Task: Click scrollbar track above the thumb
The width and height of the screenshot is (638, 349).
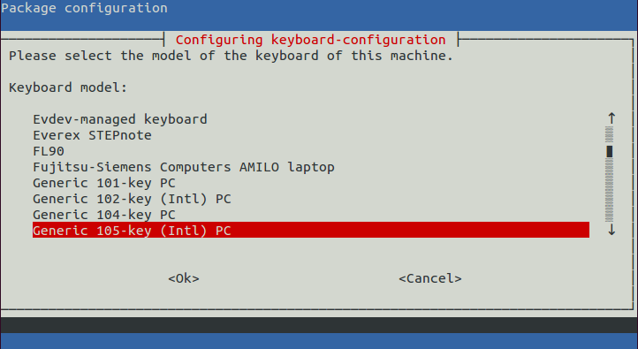Action: point(610,135)
